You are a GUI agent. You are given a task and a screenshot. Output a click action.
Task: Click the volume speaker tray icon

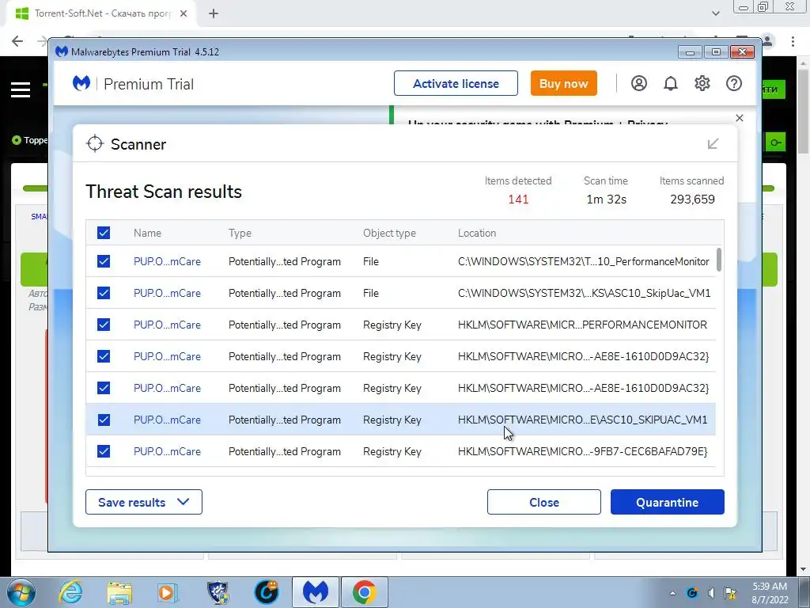pyautogui.click(x=711, y=593)
